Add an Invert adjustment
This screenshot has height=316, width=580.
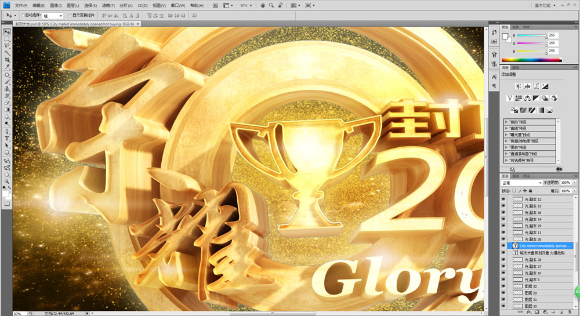[514, 110]
